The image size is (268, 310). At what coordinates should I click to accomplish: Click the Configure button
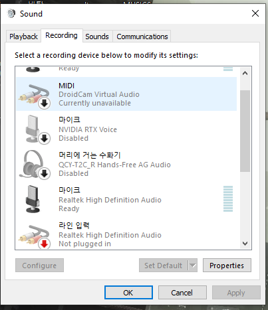click(39, 266)
